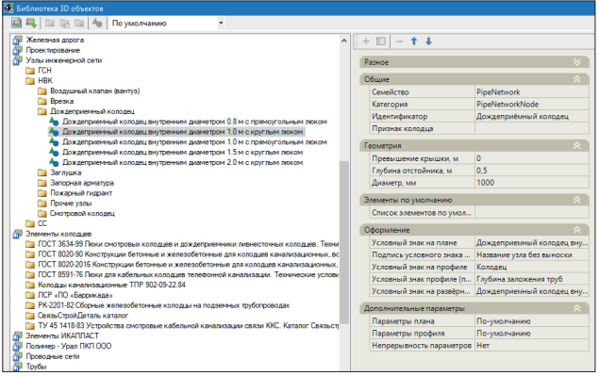
Task: Select well 1.0 м с круглым люком
Action: pos(183,132)
